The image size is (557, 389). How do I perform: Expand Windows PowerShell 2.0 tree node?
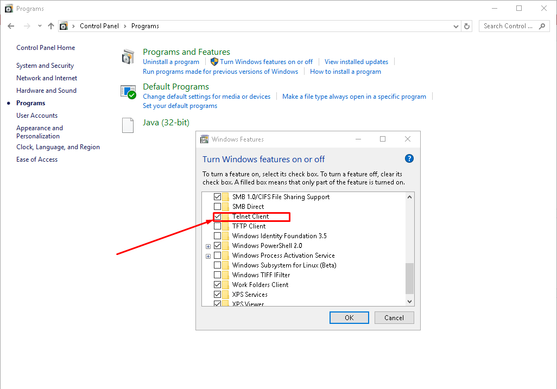tap(208, 246)
